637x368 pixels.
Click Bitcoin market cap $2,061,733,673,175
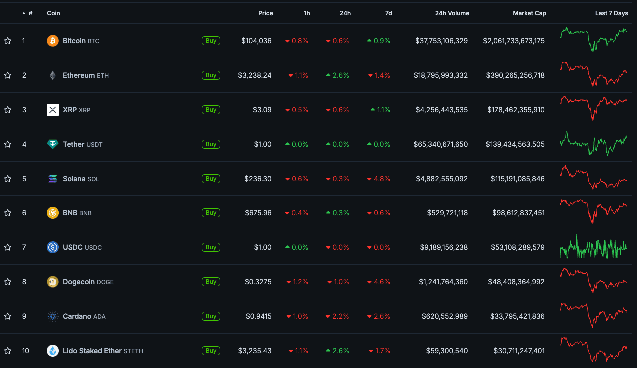coord(514,41)
